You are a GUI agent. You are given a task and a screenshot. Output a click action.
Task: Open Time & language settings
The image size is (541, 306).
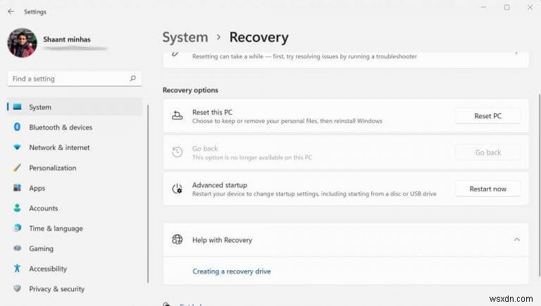pos(75,228)
